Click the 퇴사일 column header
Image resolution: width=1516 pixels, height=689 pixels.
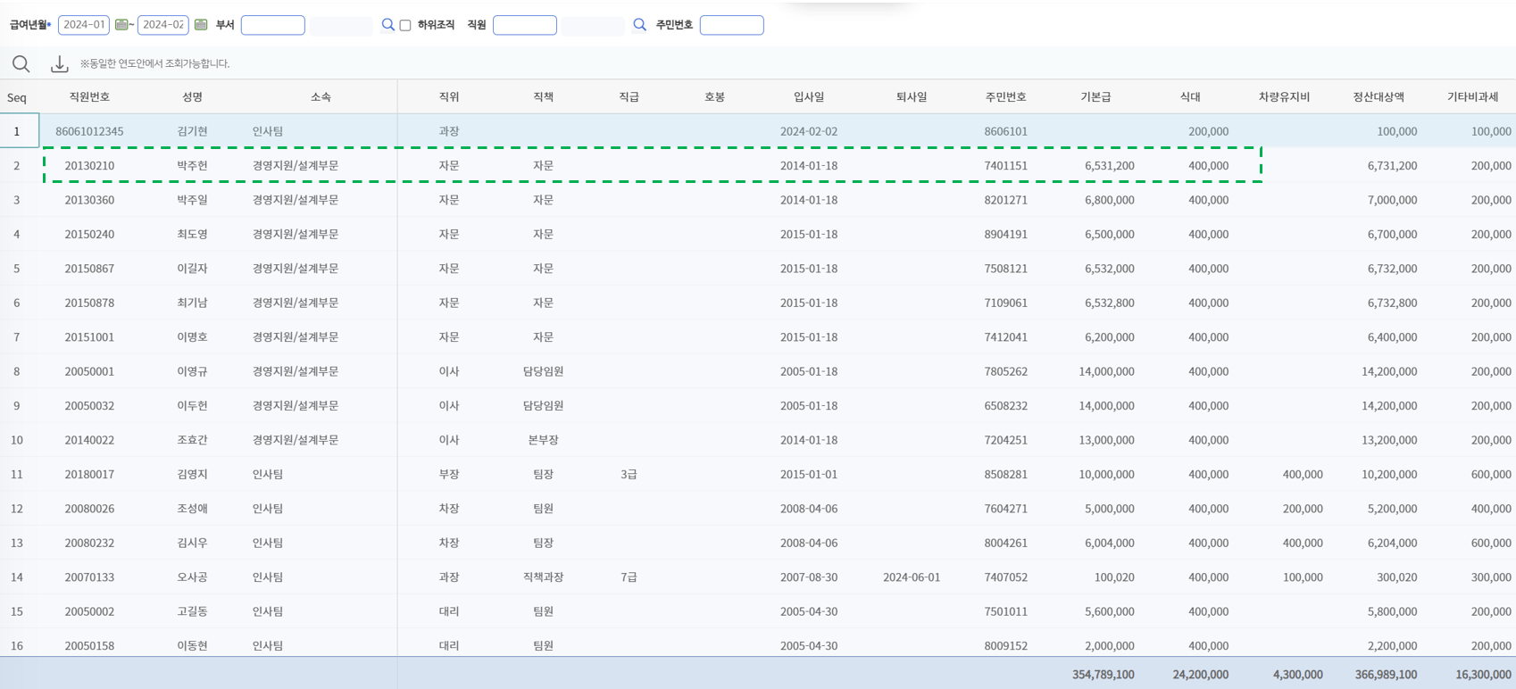pyautogui.click(x=912, y=96)
